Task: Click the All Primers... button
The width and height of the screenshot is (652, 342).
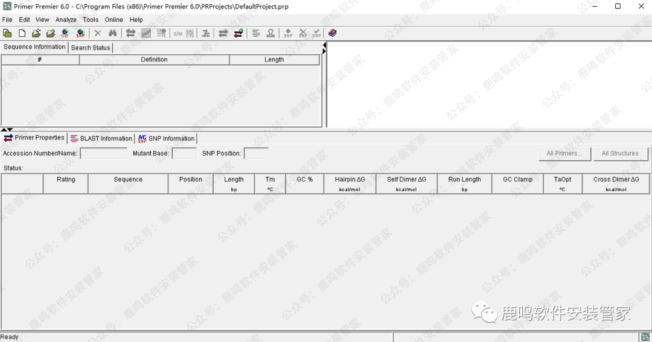Action: (x=564, y=153)
